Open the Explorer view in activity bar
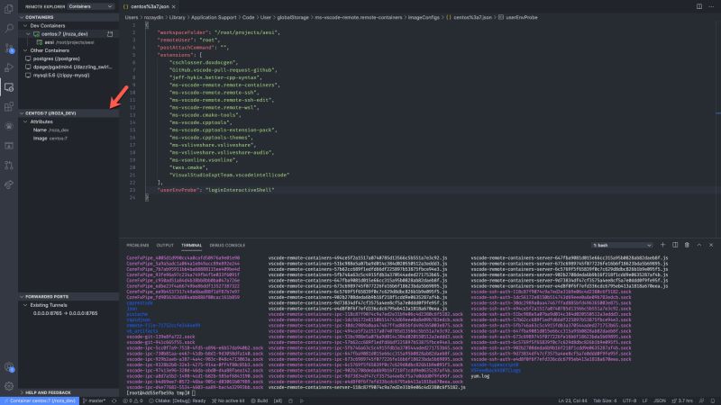Image resolution: width=721 pixels, height=405 pixels. coord(9,9)
